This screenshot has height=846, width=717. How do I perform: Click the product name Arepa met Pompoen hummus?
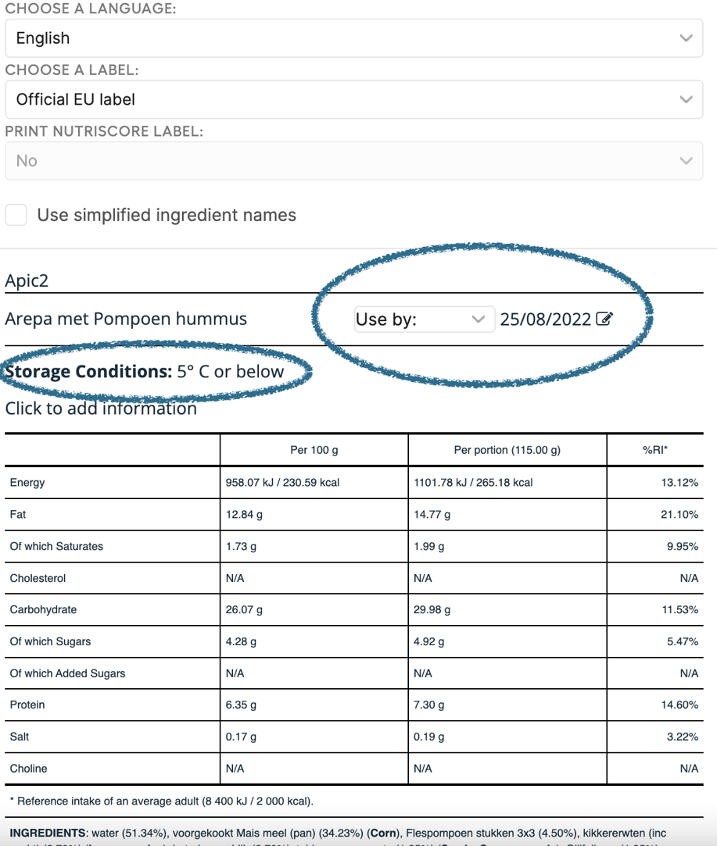[x=125, y=319]
